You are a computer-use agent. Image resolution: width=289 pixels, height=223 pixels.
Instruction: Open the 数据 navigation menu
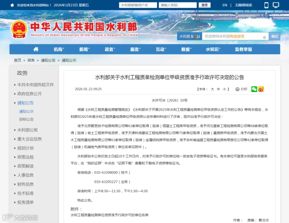coord(186,49)
